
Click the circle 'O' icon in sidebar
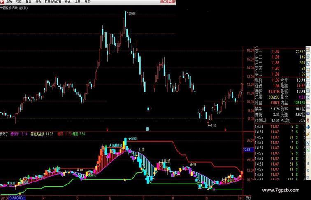308,97
